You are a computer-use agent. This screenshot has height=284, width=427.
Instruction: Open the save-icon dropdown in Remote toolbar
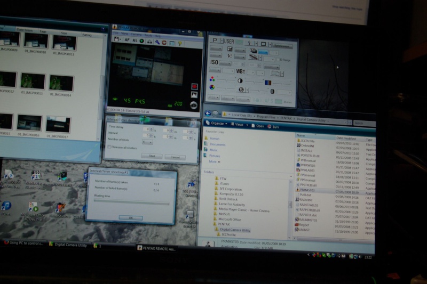click(120, 39)
